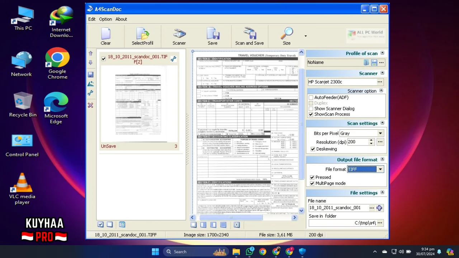Click the wrench settings icon in left sidebar

(x=90, y=93)
